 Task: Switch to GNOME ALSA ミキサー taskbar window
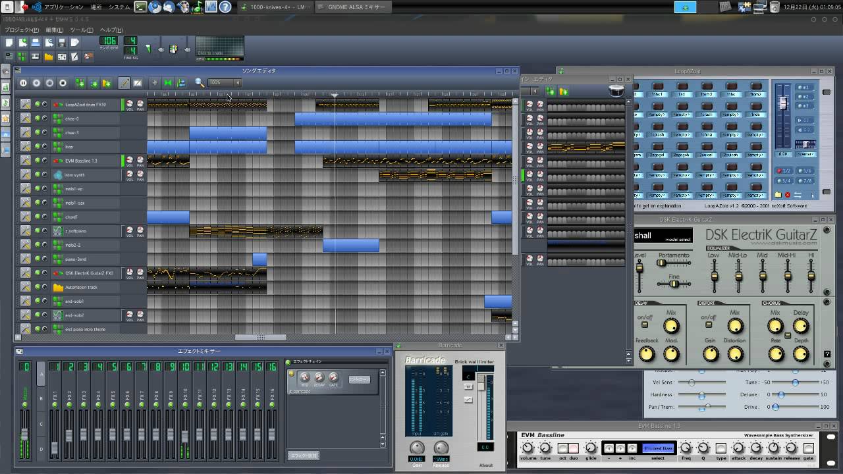pyautogui.click(x=354, y=7)
